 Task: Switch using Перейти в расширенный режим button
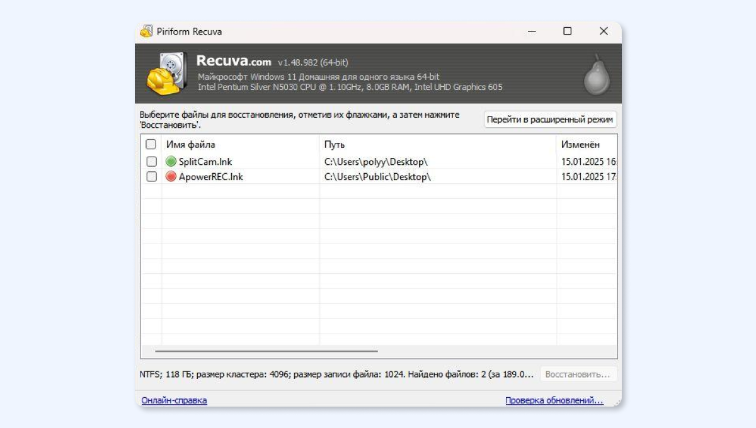[x=550, y=120]
